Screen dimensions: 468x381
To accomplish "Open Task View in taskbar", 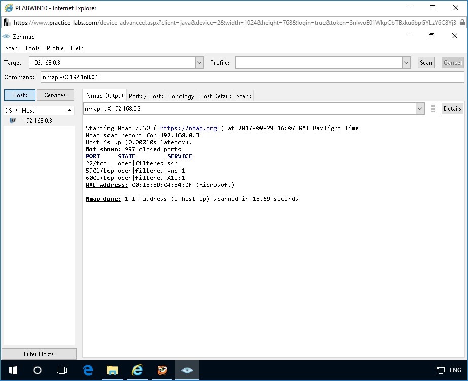I will point(62,370).
